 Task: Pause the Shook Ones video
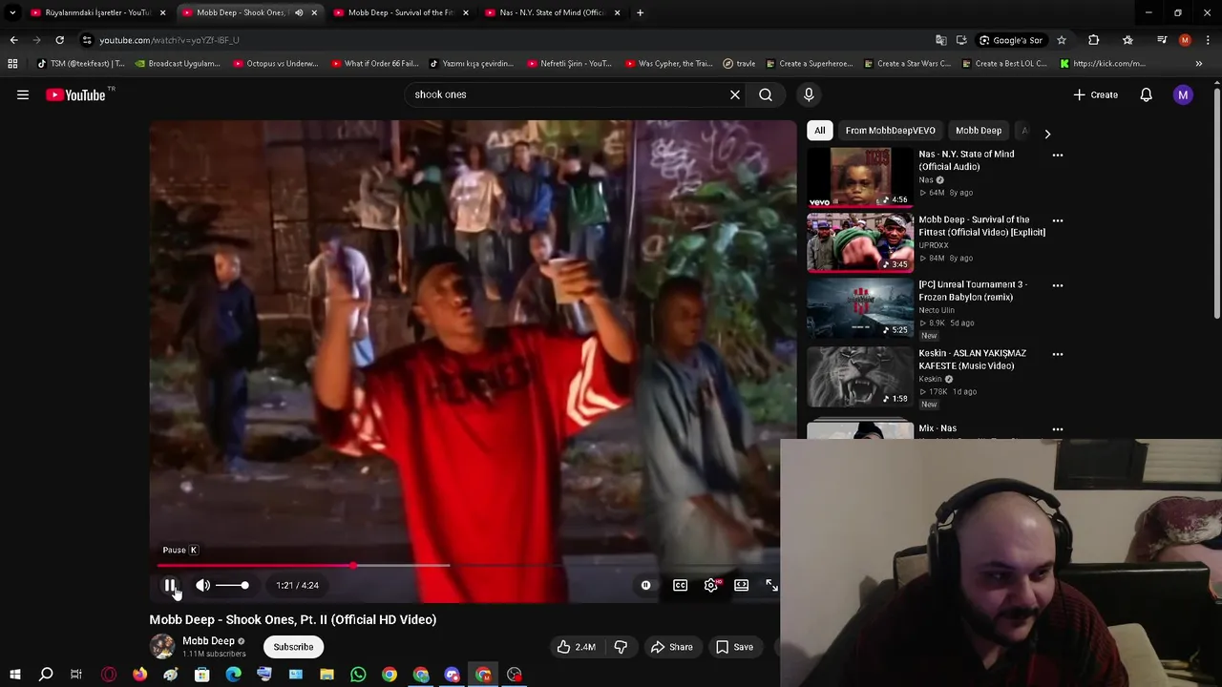click(x=170, y=585)
